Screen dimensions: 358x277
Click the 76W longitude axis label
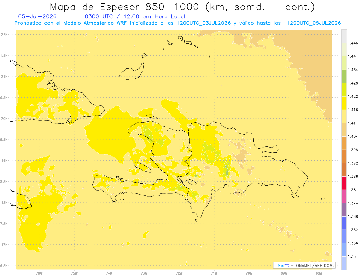[x=39, y=273]
